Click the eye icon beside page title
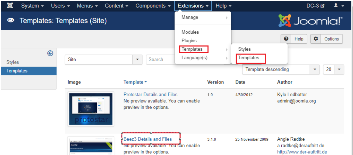This screenshot has height=155, width=353. [11, 20]
